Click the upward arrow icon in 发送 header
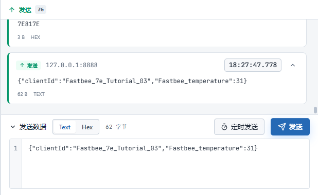Viewport: 318px width, 195px height. [12, 10]
